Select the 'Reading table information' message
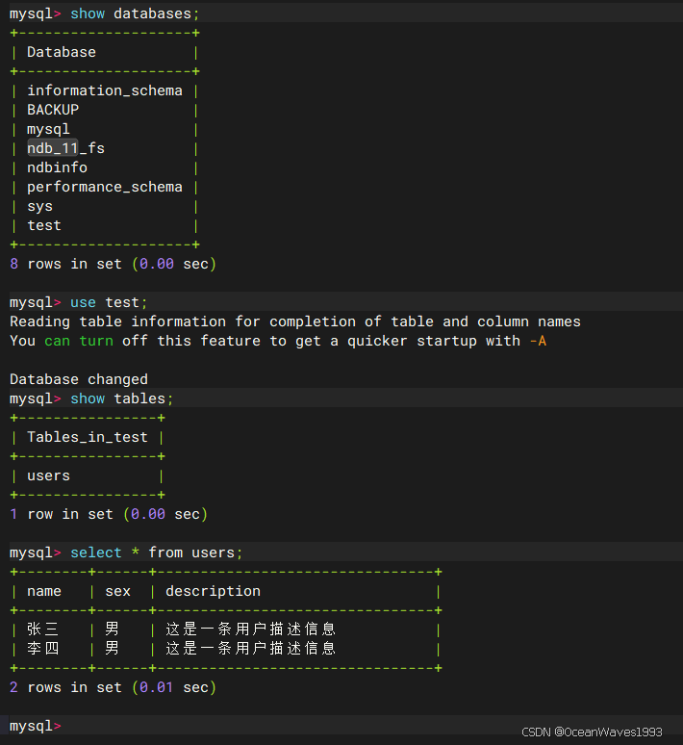683x745 pixels. click(295, 321)
